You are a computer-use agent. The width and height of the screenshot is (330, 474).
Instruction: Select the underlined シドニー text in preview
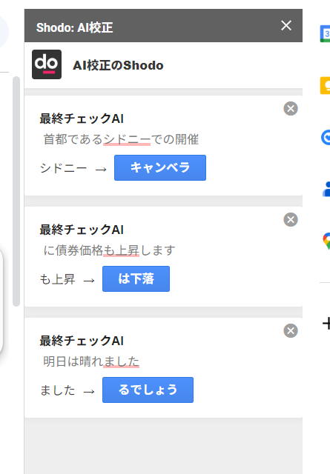click(127, 139)
